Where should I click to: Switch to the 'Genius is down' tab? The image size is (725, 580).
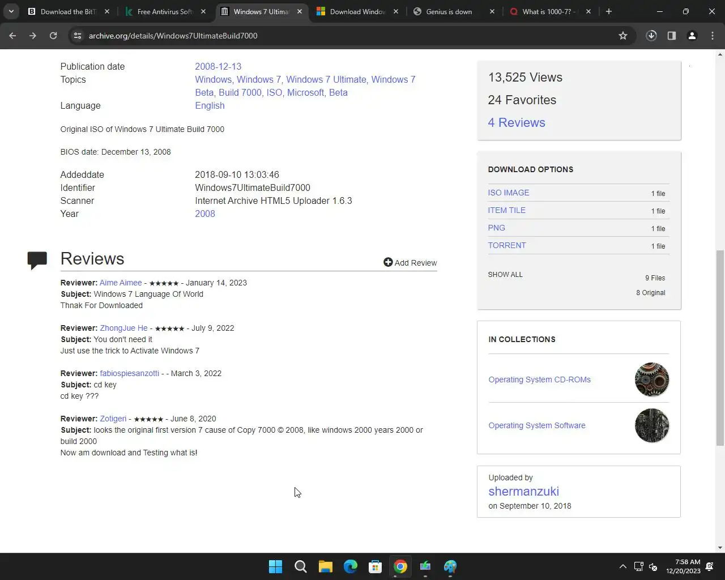point(449,11)
